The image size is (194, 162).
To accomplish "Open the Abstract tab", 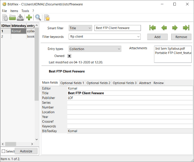I will [145, 83].
